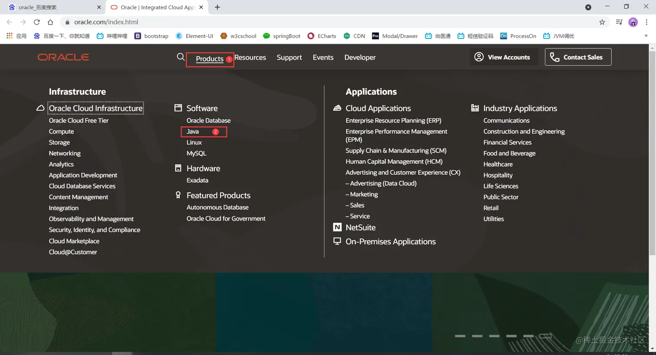This screenshot has height=355, width=656.
Task: Open the w3cschool bookmark
Action: 238,36
